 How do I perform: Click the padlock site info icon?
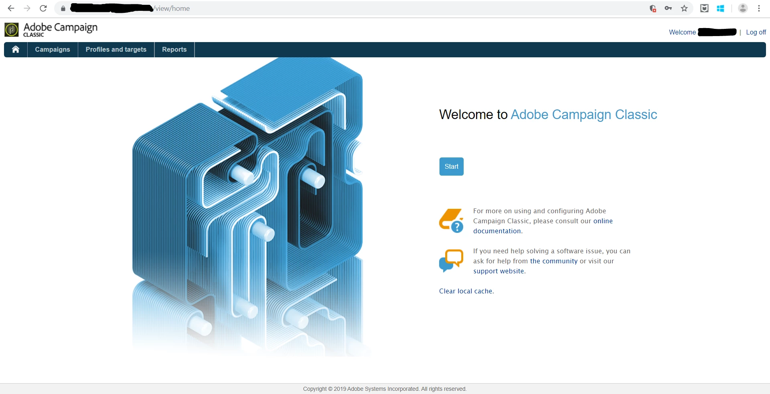click(x=63, y=8)
